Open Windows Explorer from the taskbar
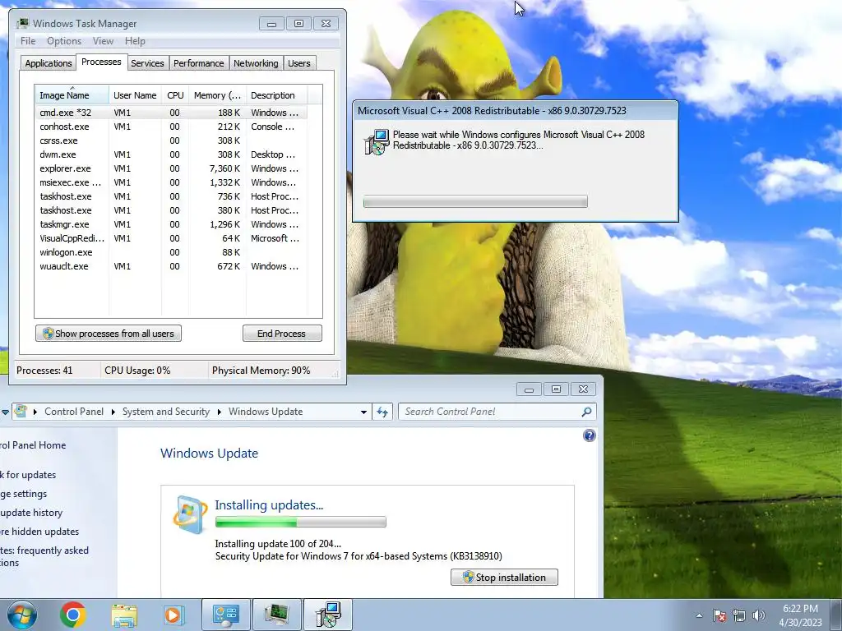The width and height of the screenshot is (842, 631). [x=124, y=615]
